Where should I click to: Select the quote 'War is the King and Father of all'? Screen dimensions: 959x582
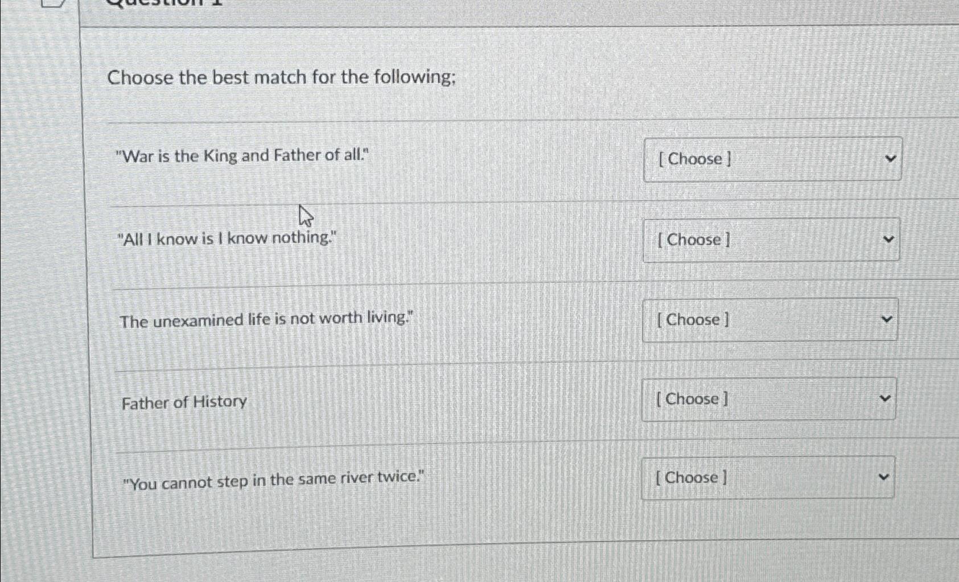pos(241,155)
